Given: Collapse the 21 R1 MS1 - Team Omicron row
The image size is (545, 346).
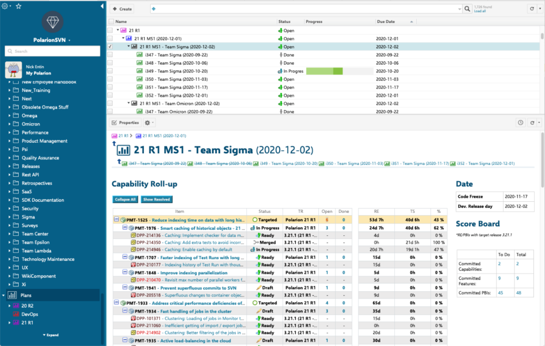Looking at the screenshot, I should pos(129,103).
